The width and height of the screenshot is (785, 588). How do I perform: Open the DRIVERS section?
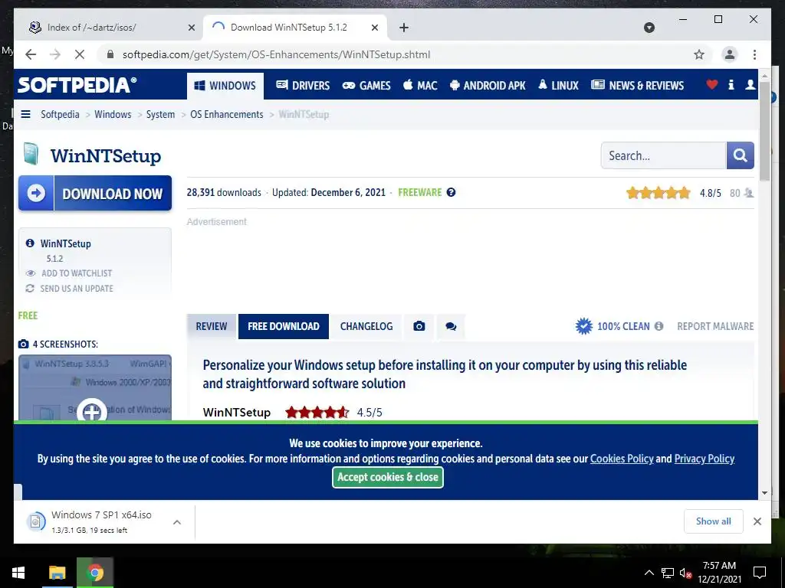(x=303, y=86)
